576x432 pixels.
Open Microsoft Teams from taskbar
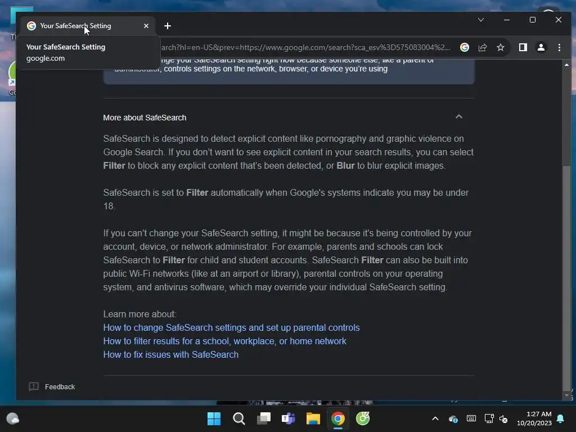point(289,418)
